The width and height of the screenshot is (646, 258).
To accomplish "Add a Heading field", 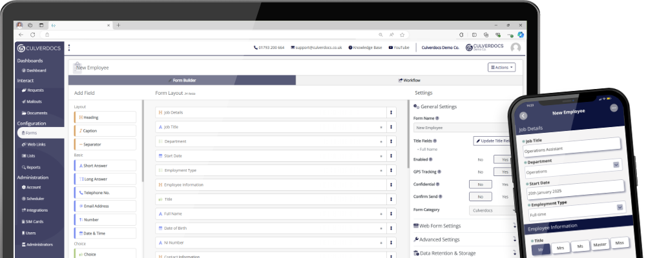I will click(105, 117).
